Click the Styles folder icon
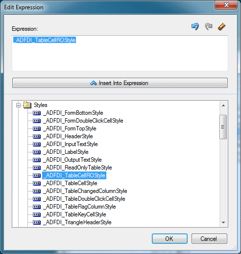The image size is (241, 254). point(27,105)
